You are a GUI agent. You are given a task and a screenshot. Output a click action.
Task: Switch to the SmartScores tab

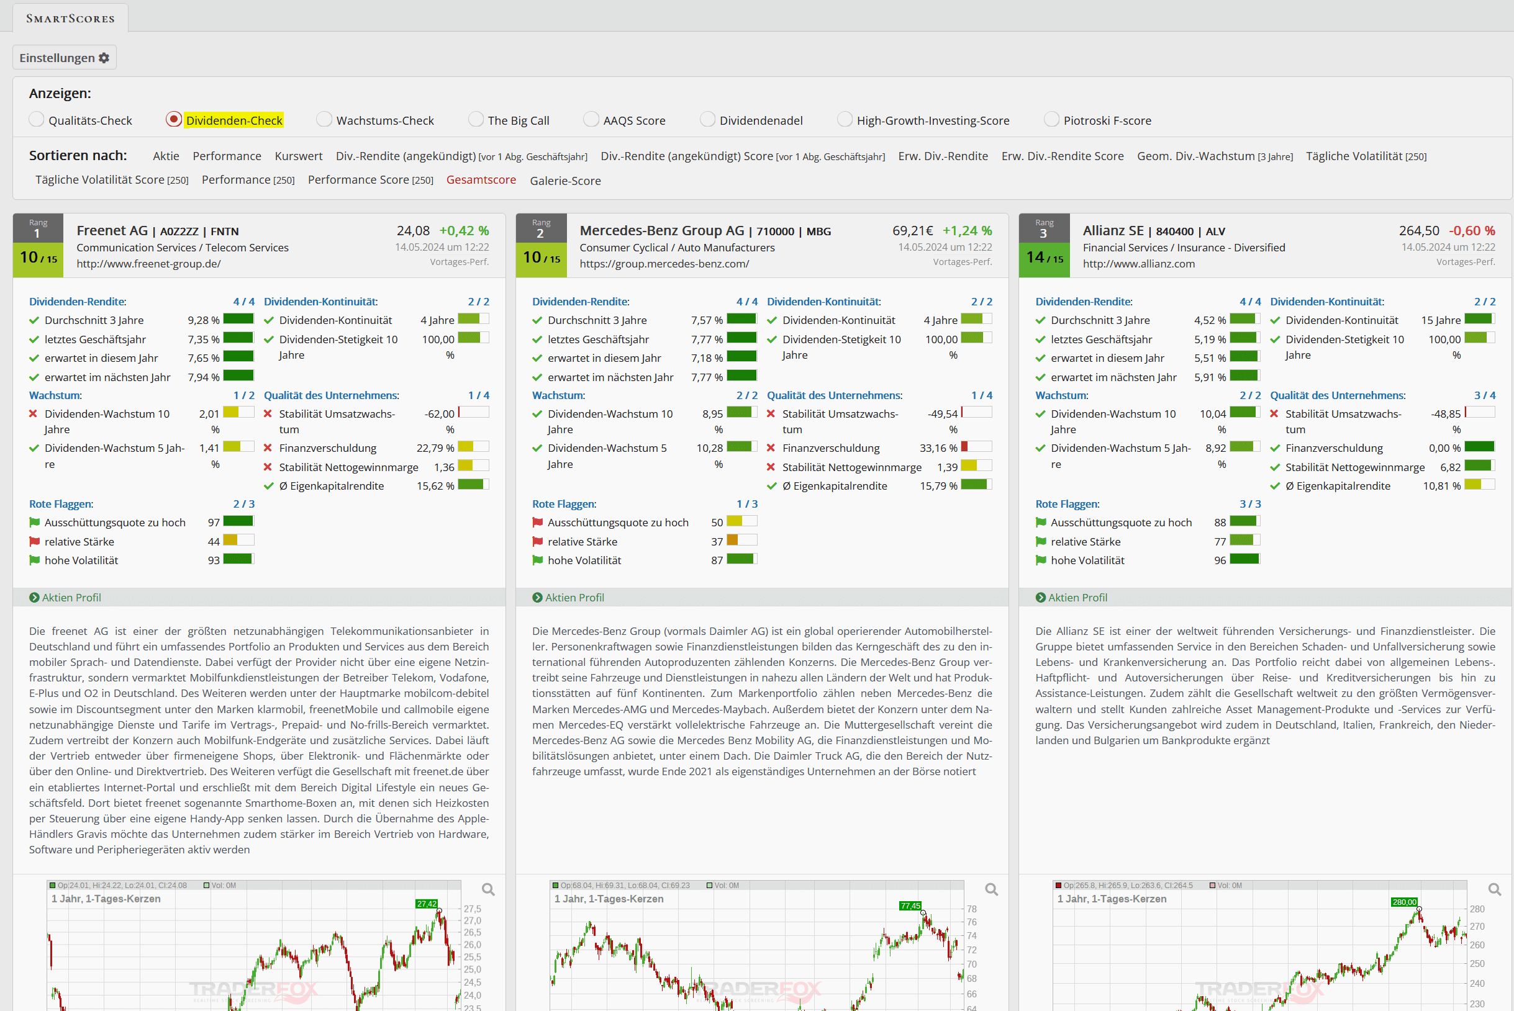(x=70, y=18)
